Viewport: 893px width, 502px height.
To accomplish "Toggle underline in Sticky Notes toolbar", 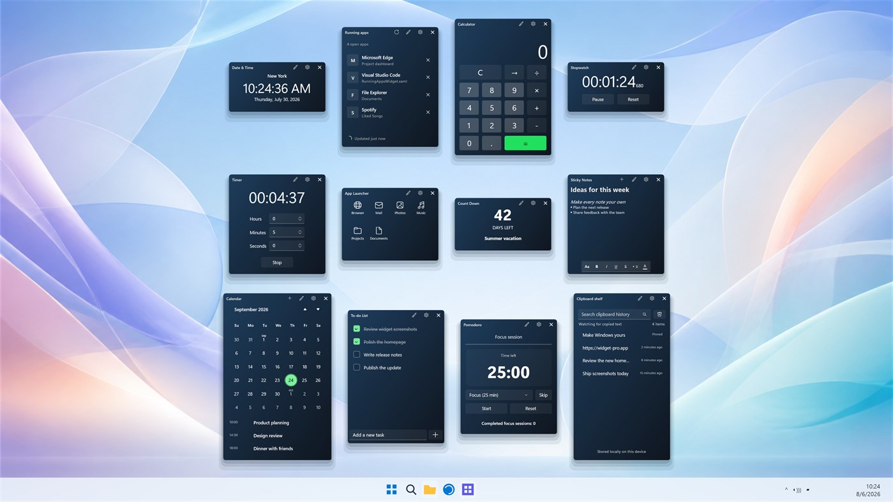I will (x=616, y=267).
